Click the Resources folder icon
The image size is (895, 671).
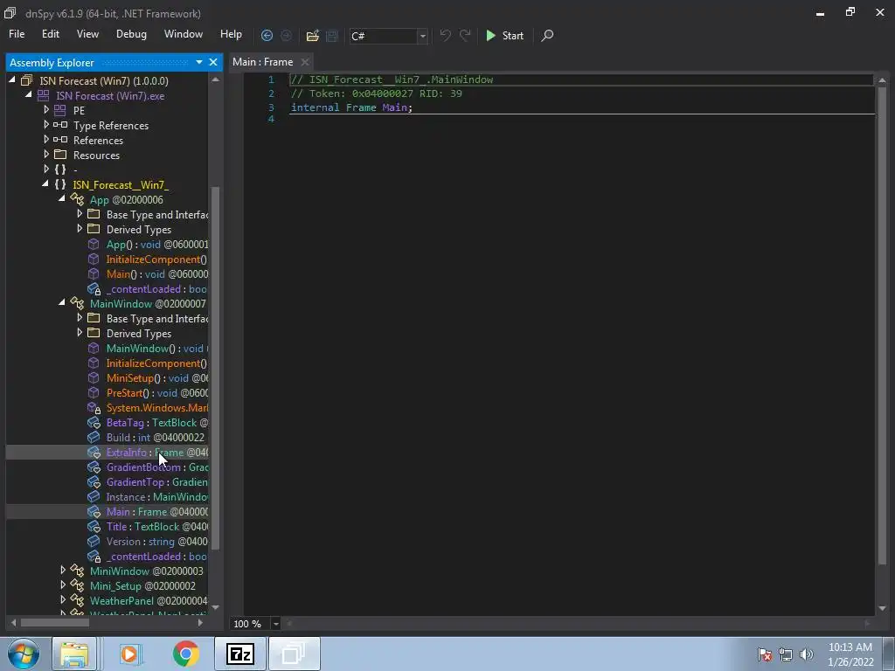tap(60, 155)
